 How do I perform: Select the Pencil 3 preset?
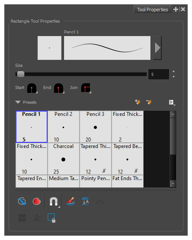96,127
